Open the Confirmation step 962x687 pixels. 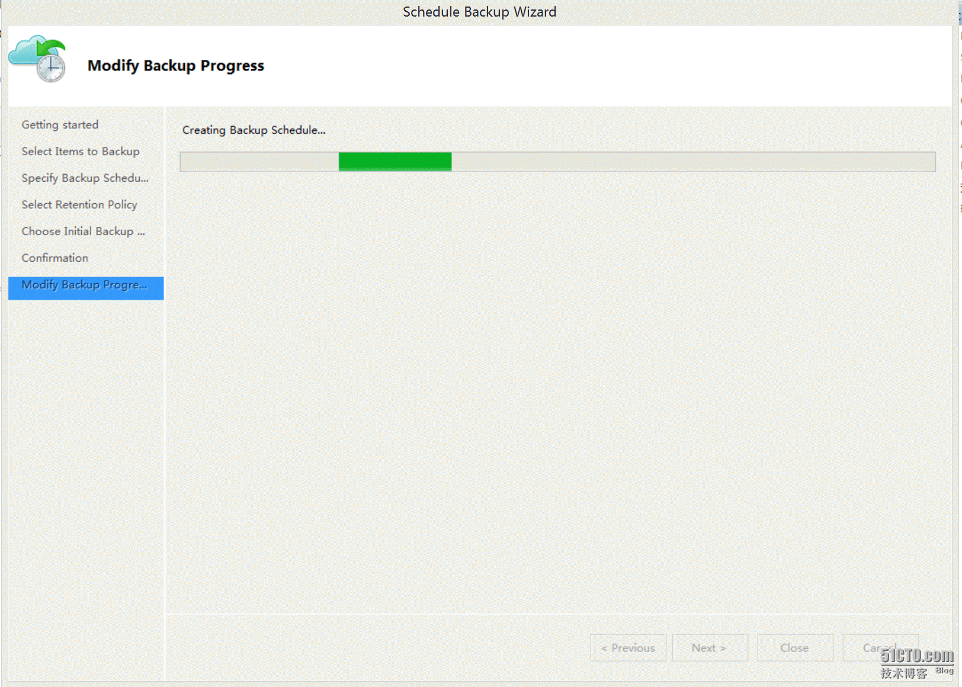pyautogui.click(x=54, y=258)
